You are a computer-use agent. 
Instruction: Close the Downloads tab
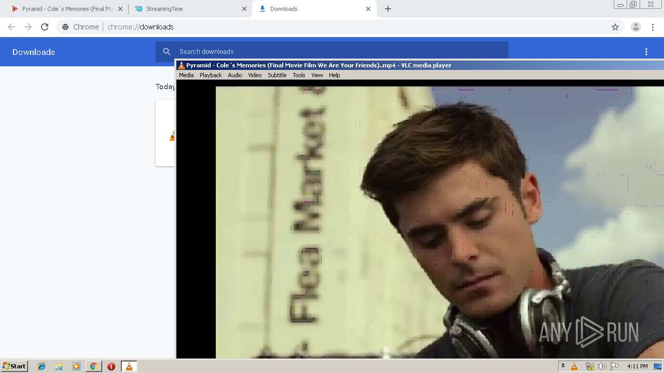368,9
